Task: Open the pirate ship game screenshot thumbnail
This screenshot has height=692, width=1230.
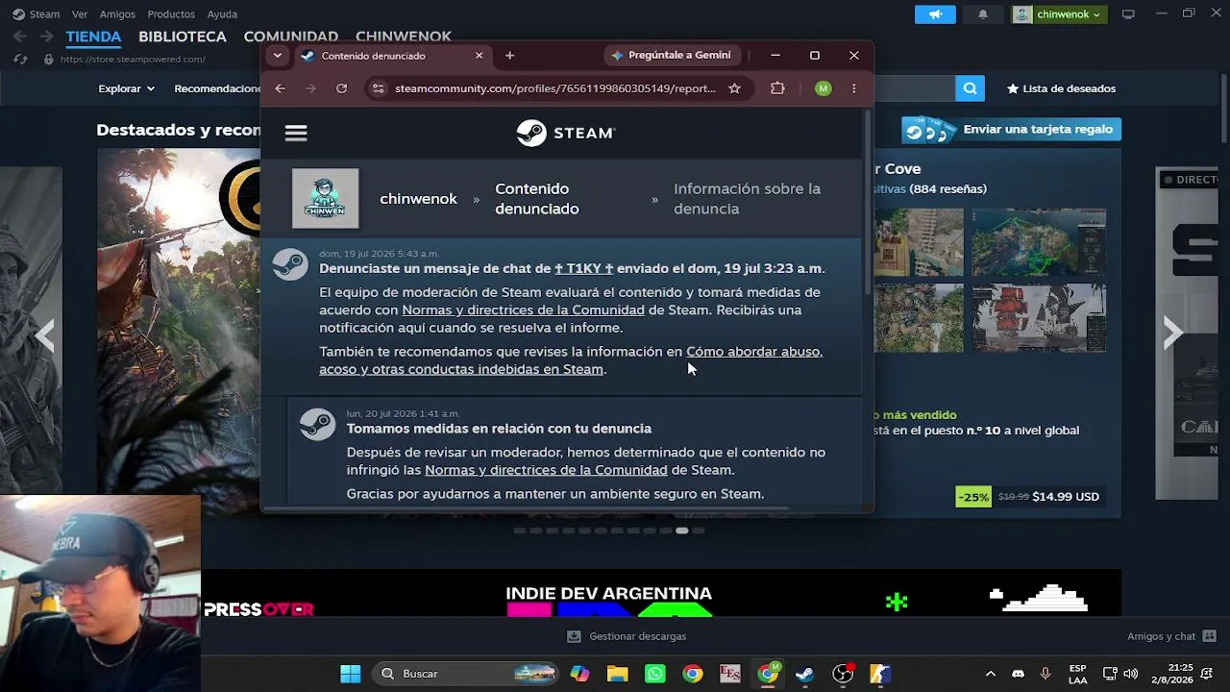Action: pyautogui.click(x=1039, y=318)
